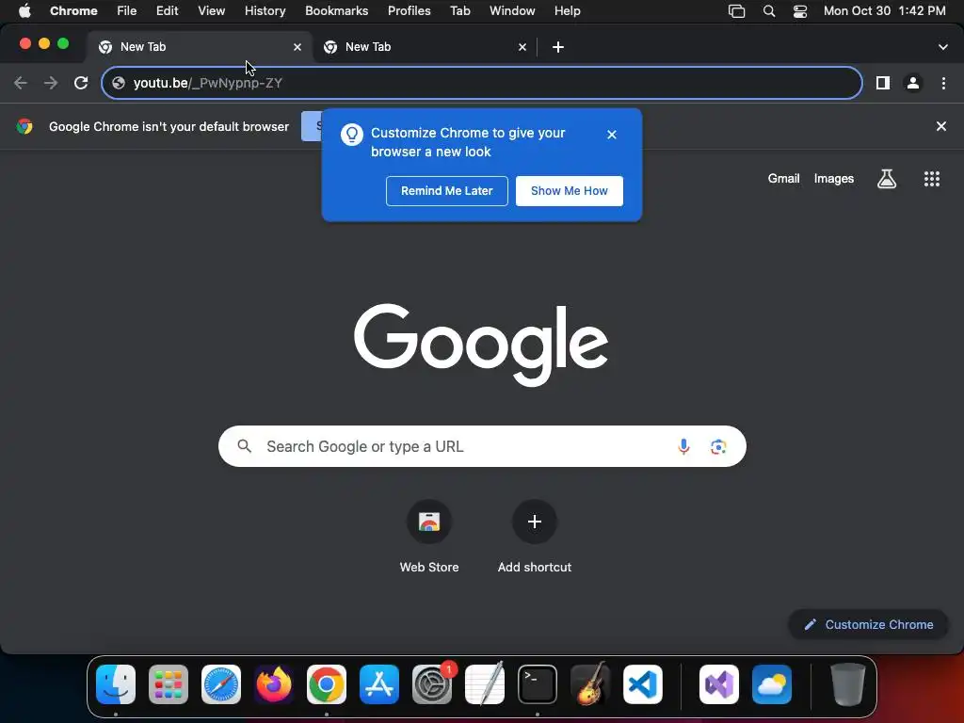Open the Google apps grid

pyautogui.click(x=931, y=179)
